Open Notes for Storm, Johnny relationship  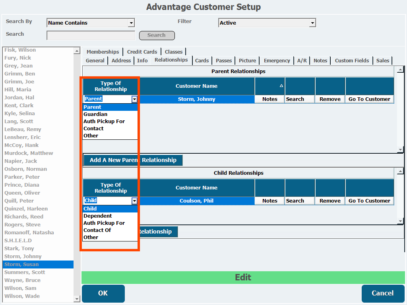tap(269, 99)
